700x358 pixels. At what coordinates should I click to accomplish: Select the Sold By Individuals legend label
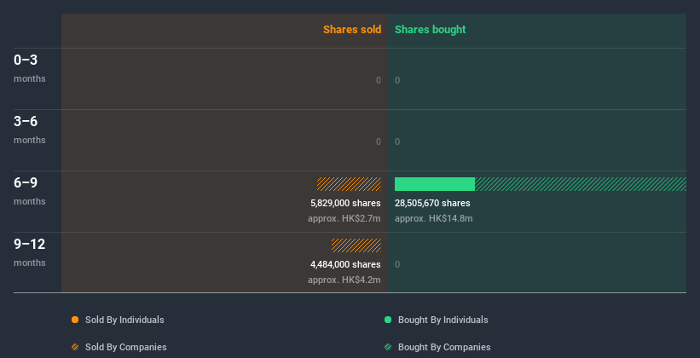124,320
